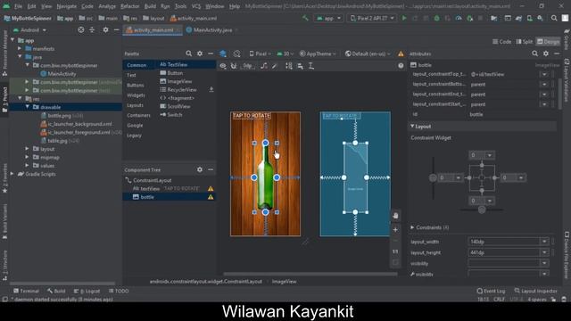Screen dimensions: 571x321
Task: Open Search Everywhere magnifier in the main toolbar
Action: [x=554, y=18]
